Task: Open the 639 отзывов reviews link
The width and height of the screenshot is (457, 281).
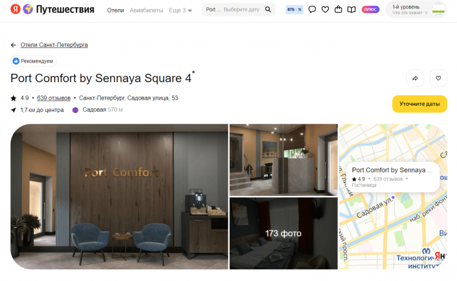Action: coord(53,98)
